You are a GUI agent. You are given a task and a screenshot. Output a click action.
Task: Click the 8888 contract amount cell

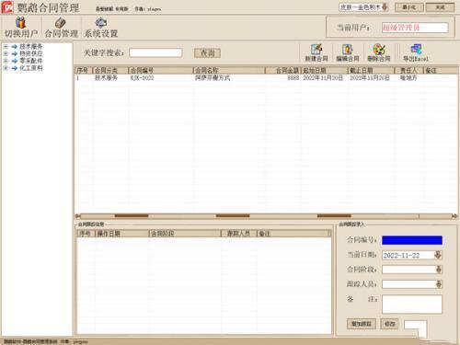click(x=293, y=78)
